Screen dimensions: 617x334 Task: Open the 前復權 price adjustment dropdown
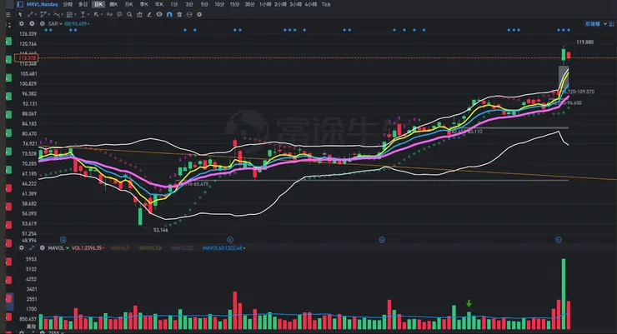pos(596,24)
